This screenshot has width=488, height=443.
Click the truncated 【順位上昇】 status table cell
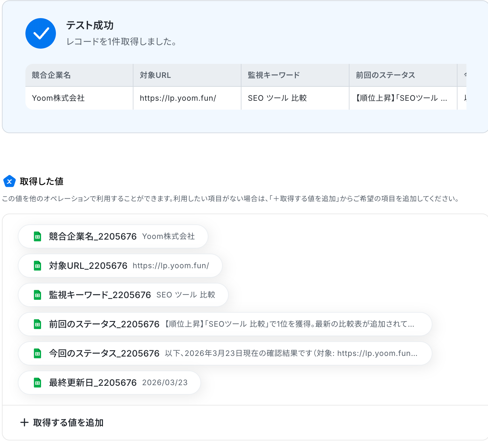(x=403, y=98)
